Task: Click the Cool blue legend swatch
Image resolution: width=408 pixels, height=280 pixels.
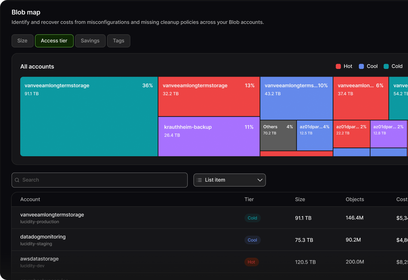Action: [361, 66]
